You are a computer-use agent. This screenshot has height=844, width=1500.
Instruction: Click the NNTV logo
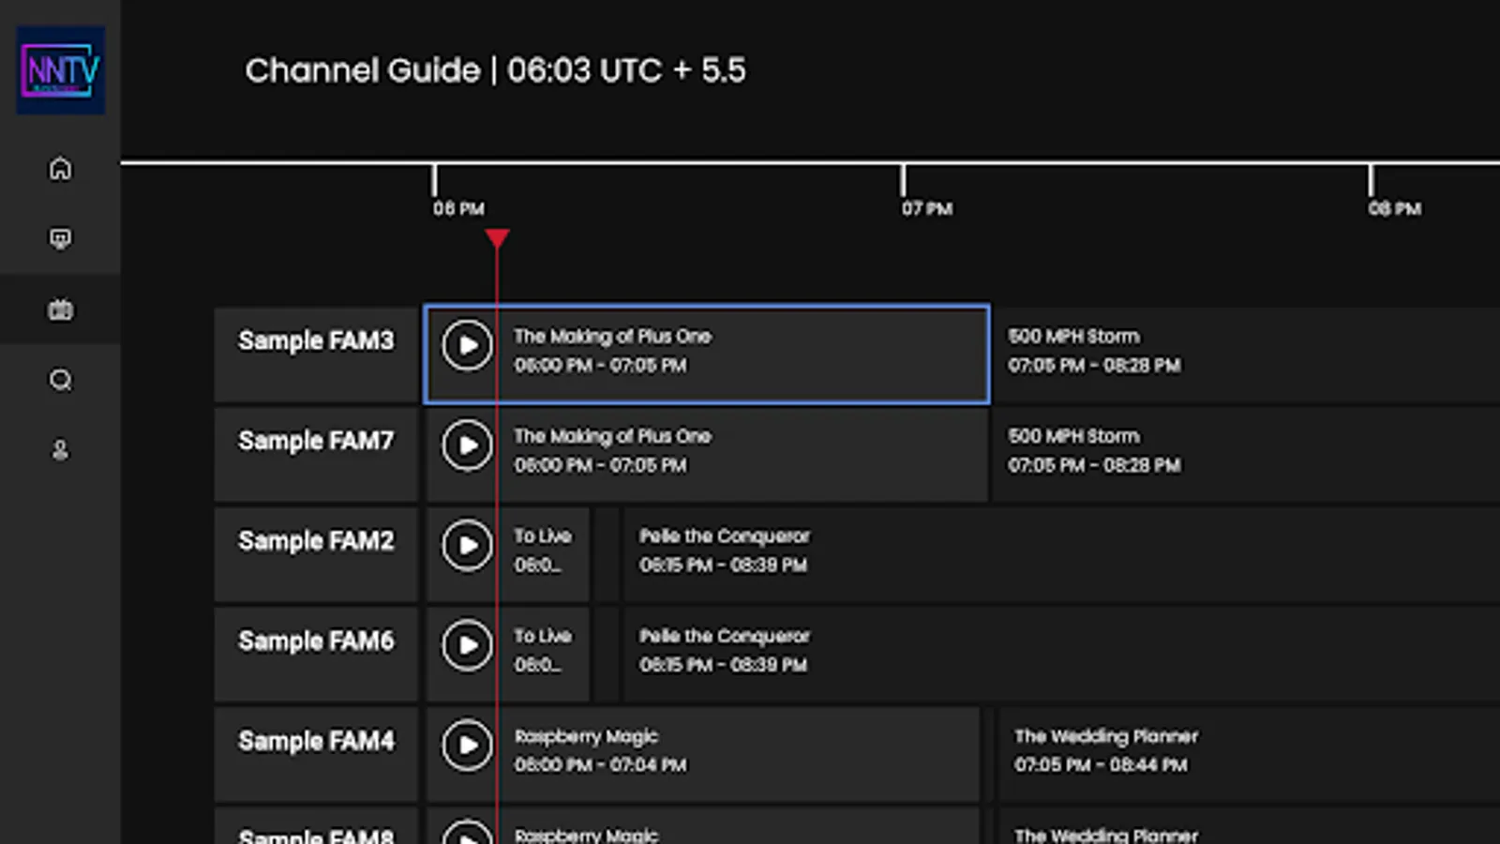pyautogui.click(x=61, y=70)
